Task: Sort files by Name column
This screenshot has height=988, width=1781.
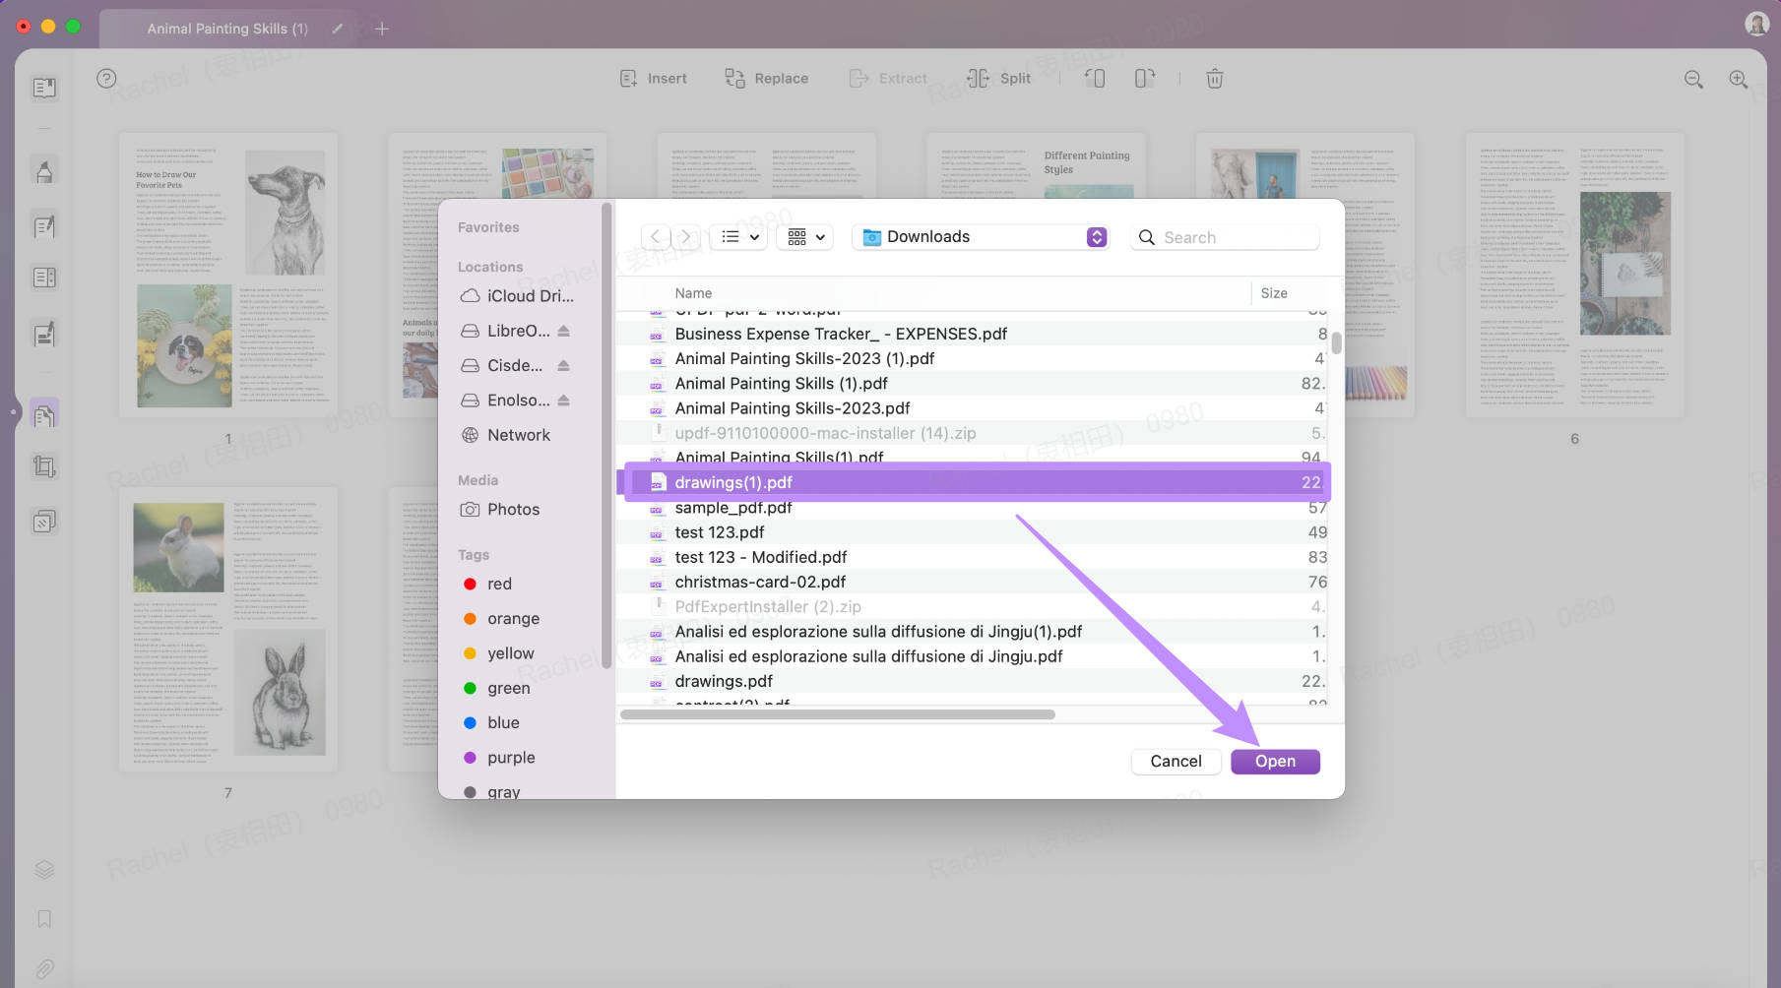Action: pyautogui.click(x=693, y=293)
